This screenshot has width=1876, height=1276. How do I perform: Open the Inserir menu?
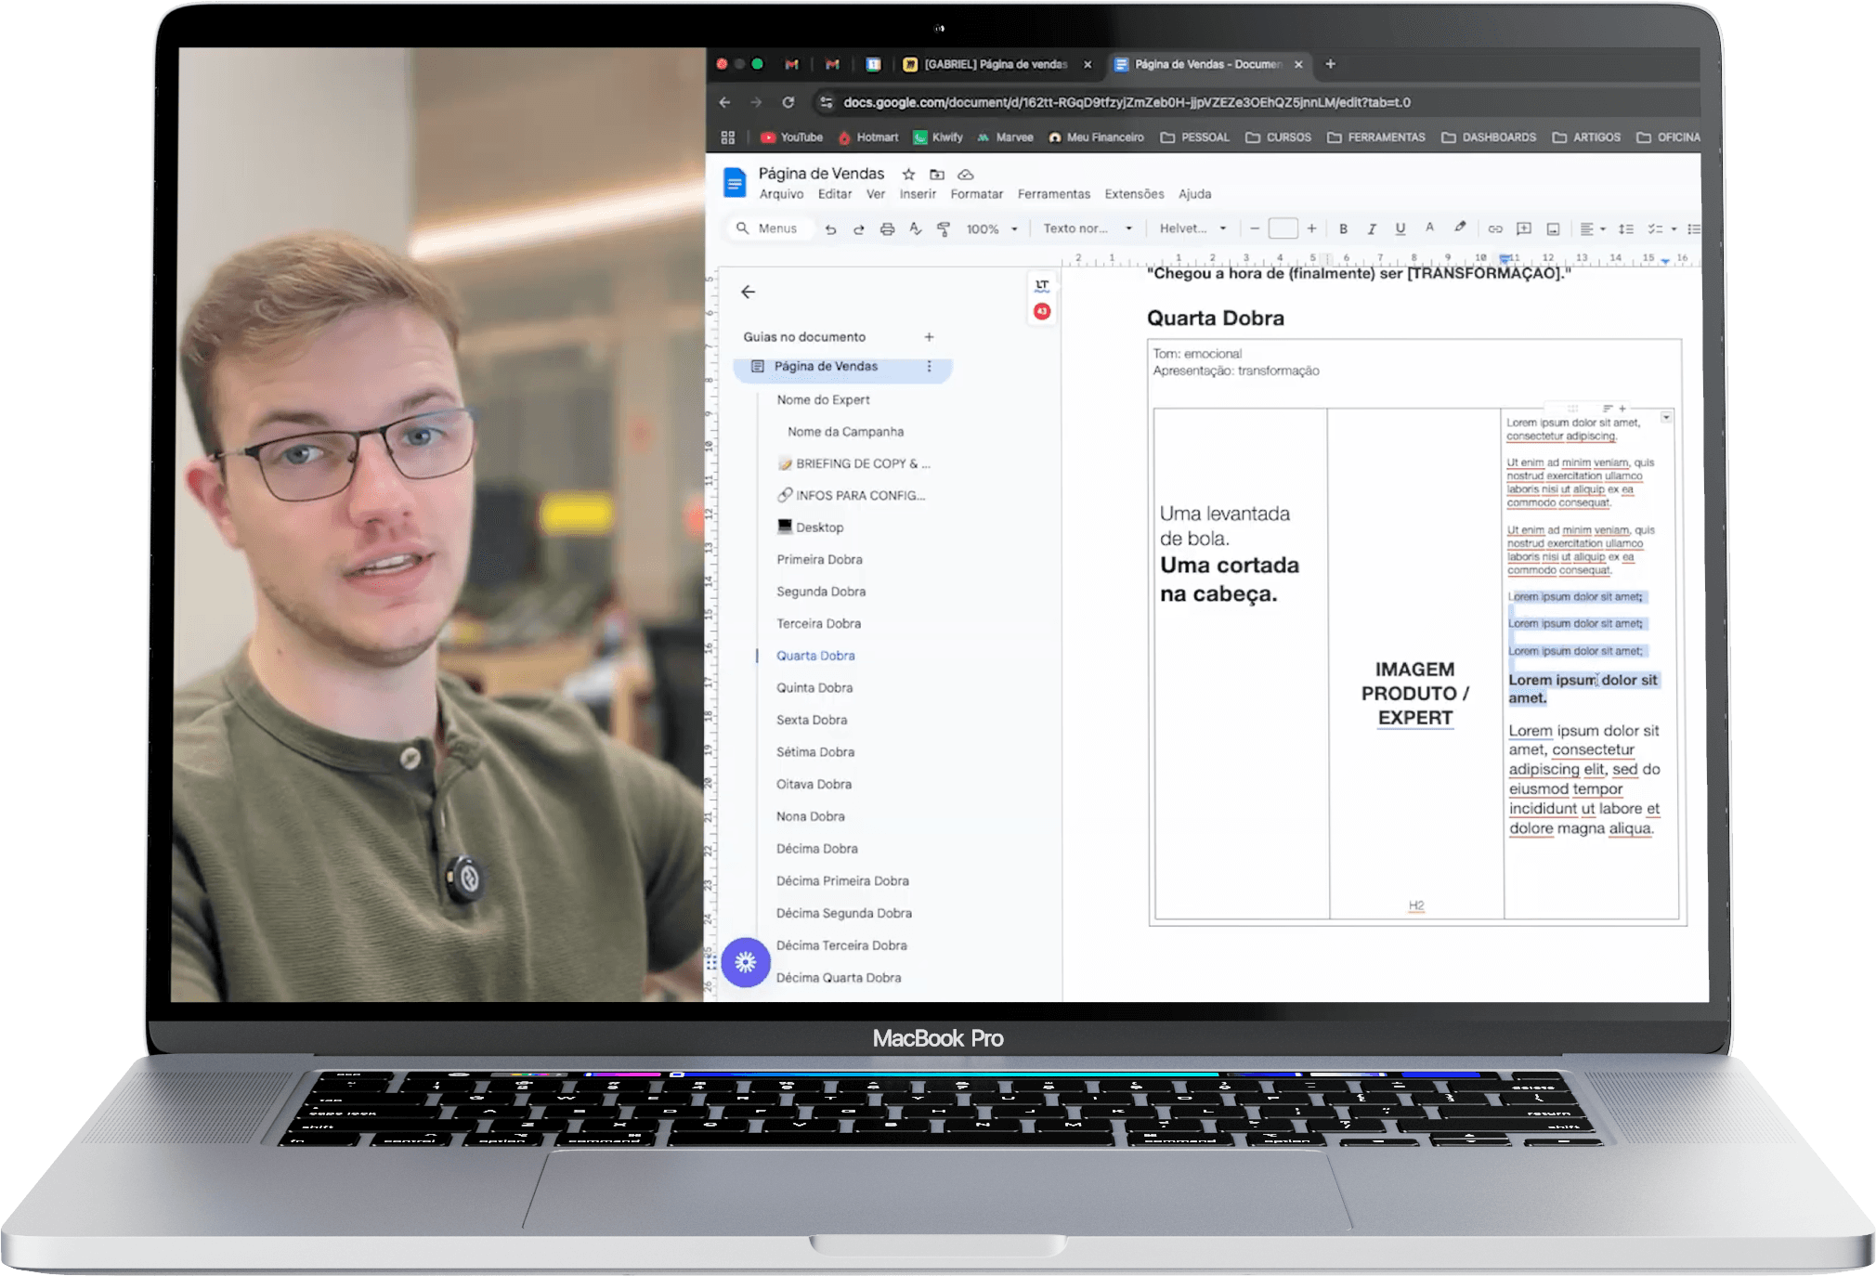(917, 194)
